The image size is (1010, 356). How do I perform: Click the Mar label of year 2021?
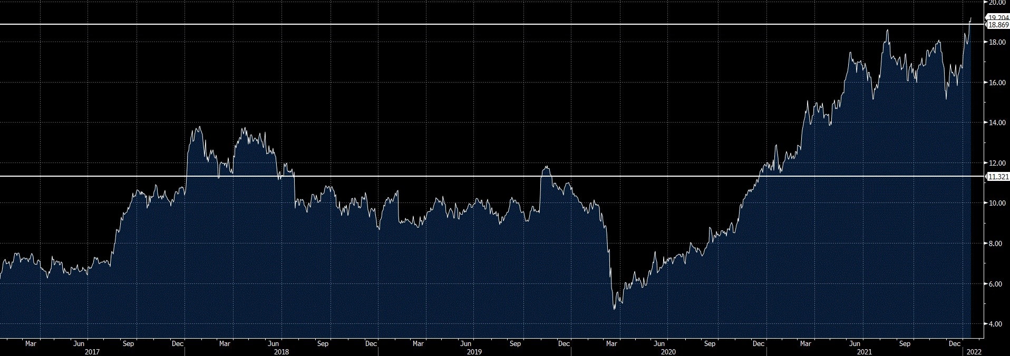(x=805, y=344)
